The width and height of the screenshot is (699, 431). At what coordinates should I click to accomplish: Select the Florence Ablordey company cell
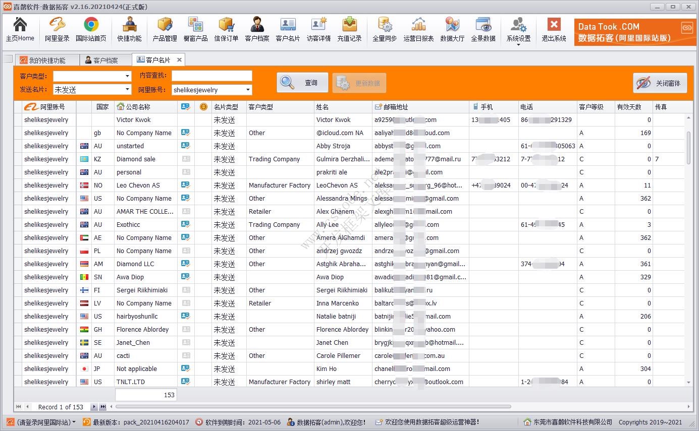click(x=146, y=330)
